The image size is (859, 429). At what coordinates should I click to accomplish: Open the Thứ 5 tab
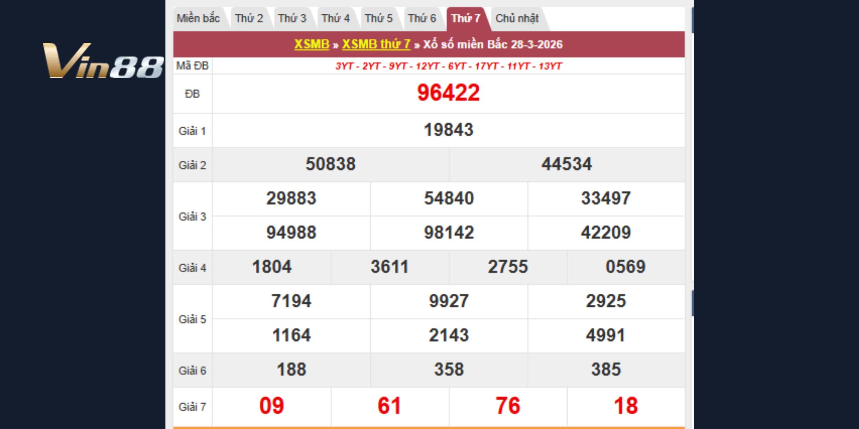[x=379, y=18]
